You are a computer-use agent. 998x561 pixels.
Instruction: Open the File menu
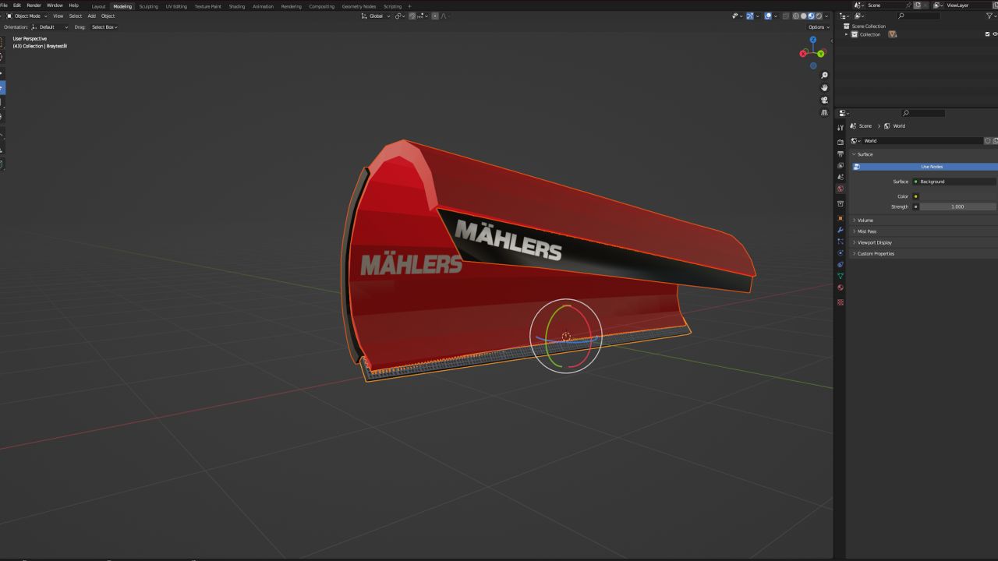(4, 5)
